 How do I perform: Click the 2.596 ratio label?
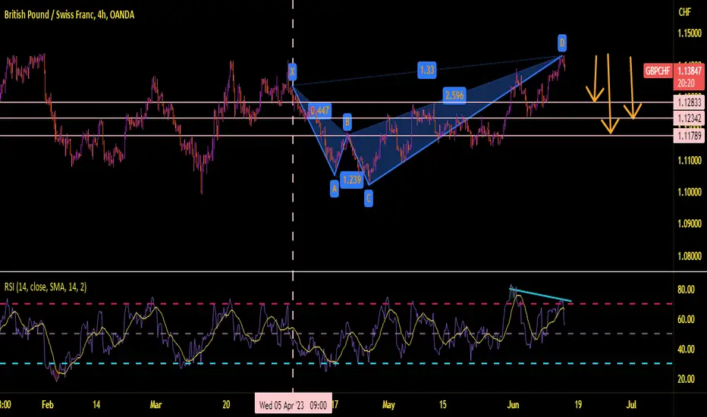click(x=454, y=95)
